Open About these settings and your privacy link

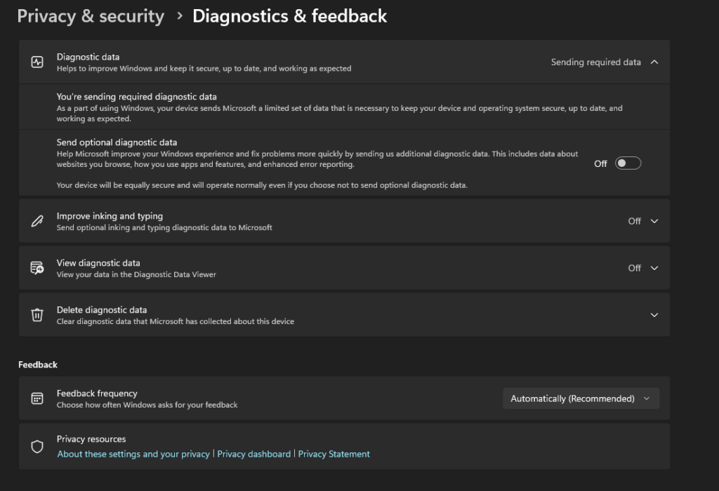133,454
